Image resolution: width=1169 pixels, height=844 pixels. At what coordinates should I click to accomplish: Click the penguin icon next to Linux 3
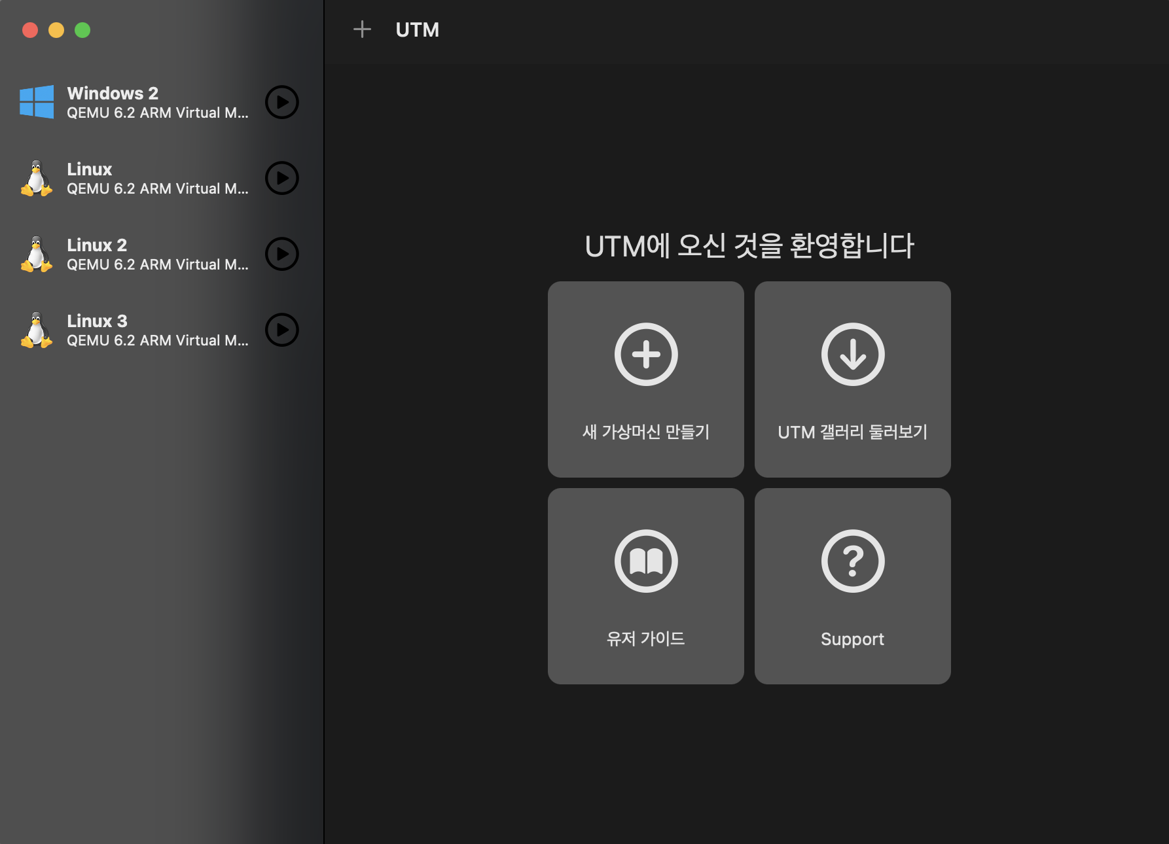pos(37,330)
